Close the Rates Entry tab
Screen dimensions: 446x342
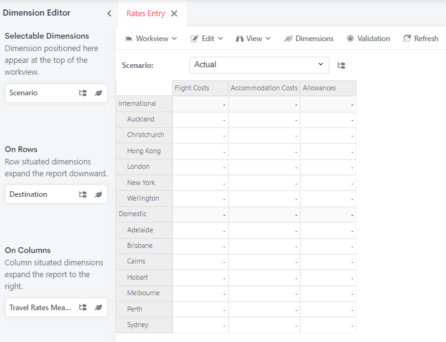coord(174,13)
